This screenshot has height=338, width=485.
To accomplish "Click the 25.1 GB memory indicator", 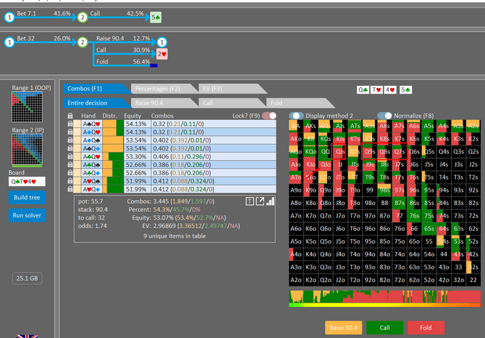I will click(x=27, y=278).
